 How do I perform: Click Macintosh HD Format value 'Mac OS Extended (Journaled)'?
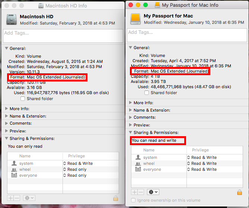[56, 77]
